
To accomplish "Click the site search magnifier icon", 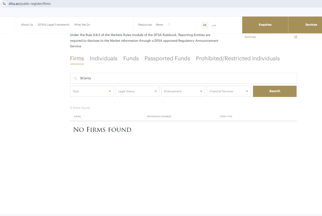I will [169, 24].
